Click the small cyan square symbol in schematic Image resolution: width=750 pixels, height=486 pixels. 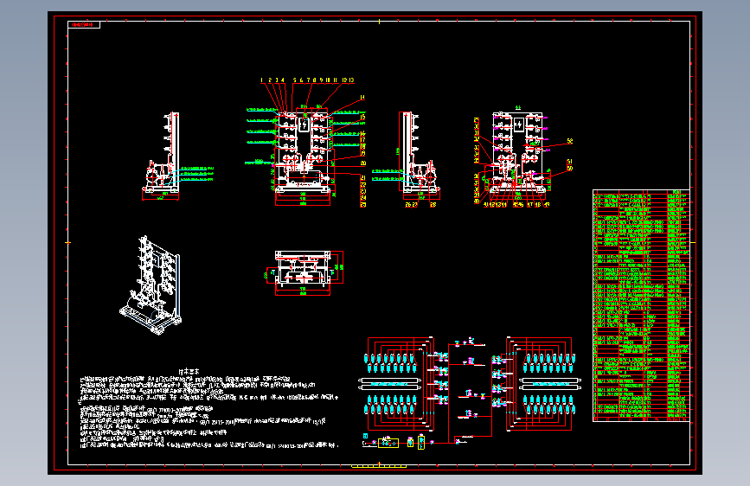(365, 436)
